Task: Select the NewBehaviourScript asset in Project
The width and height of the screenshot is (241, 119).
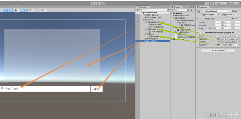Action: click(185, 37)
